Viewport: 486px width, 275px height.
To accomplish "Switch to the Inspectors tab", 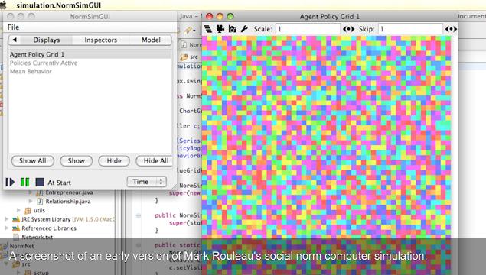I will (x=101, y=40).
